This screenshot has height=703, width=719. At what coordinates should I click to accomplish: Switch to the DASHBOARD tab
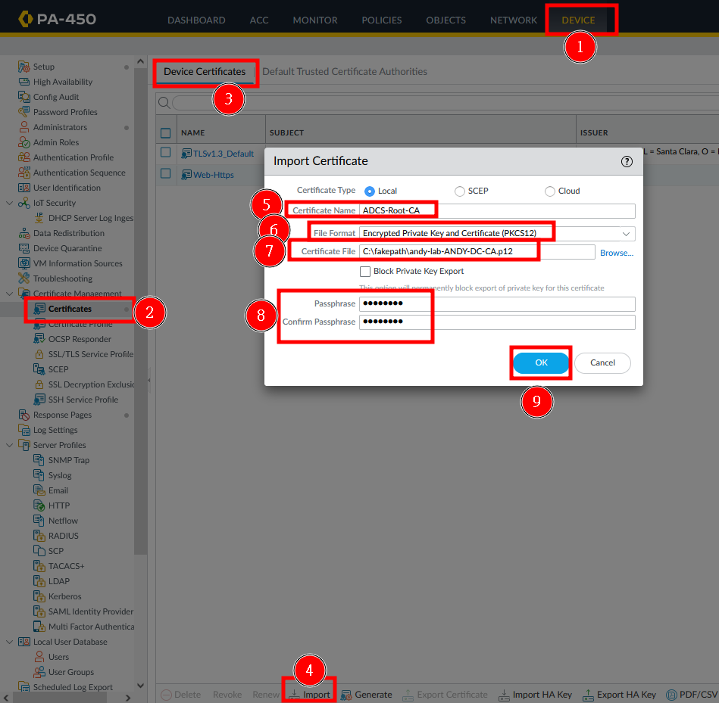pyautogui.click(x=196, y=20)
